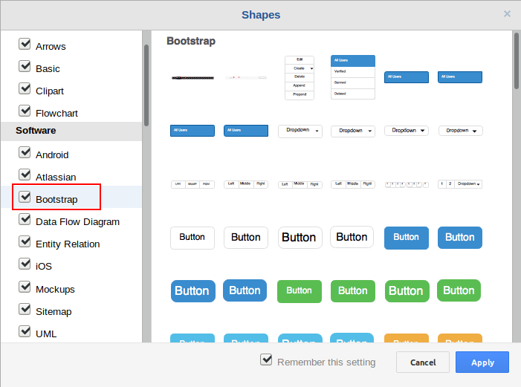Uncheck the Arrows shape library
The image size is (521, 387).
[25, 45]
